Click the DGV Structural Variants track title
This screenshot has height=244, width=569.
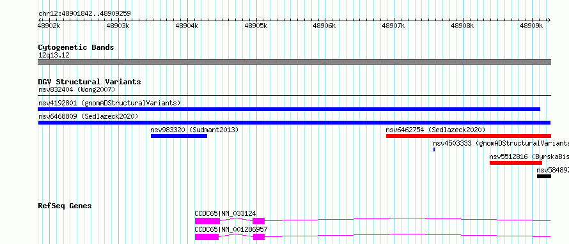pyautogui.click(x=90, y=82)
